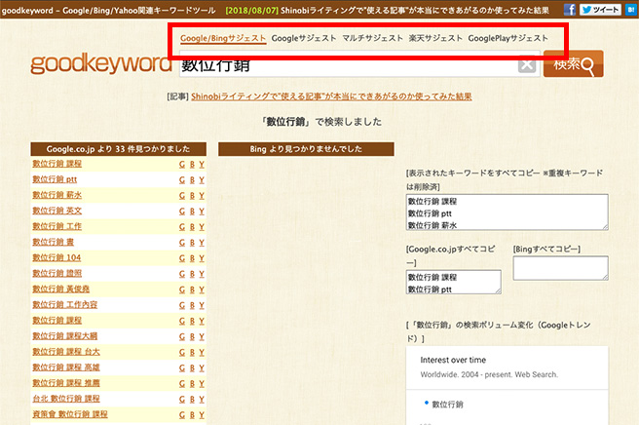Image resolution: width=639 pixels, height=425 pixels.
Task: Open the 數位行銷 英文 keyword link
Action: tap(57, 211)
